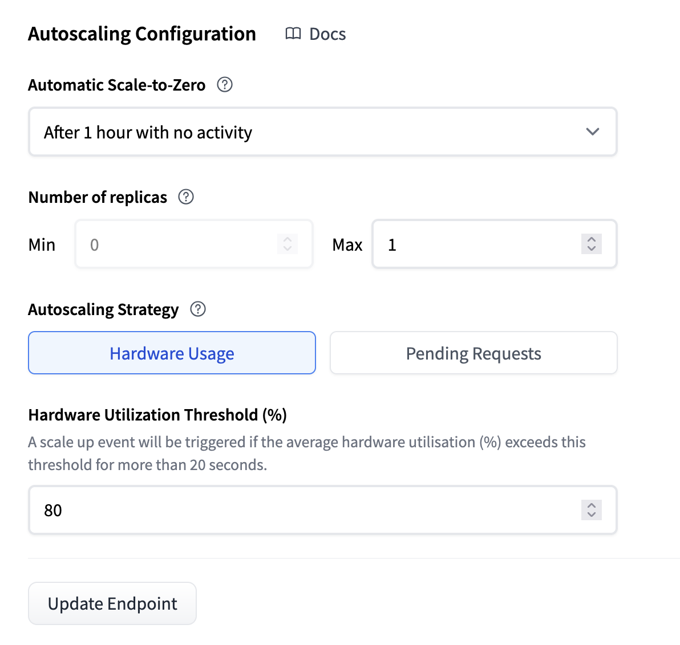This screenshot has width=680, height=645.
Task: Click the Autoscaling Configuration heading
Action: coord(142,34)
